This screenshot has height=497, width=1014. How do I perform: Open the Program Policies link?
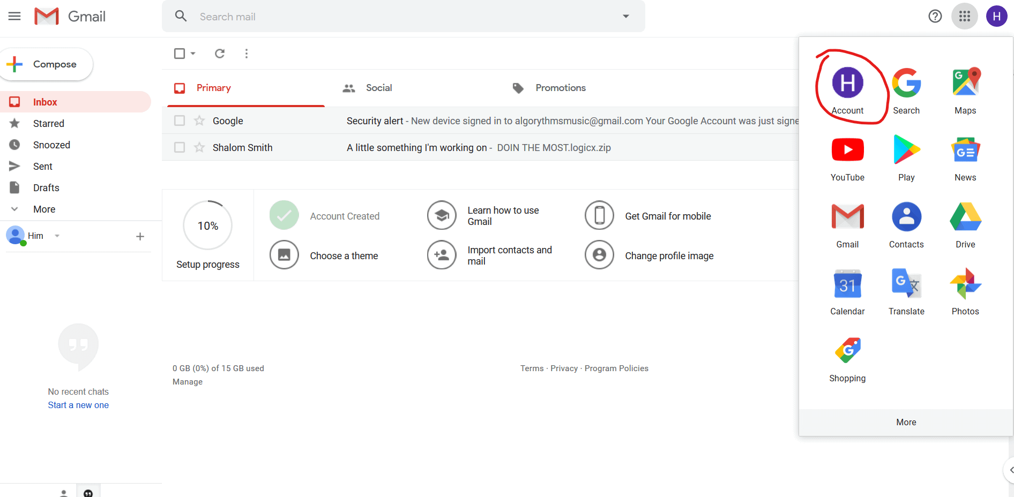[x=616, y=368]
